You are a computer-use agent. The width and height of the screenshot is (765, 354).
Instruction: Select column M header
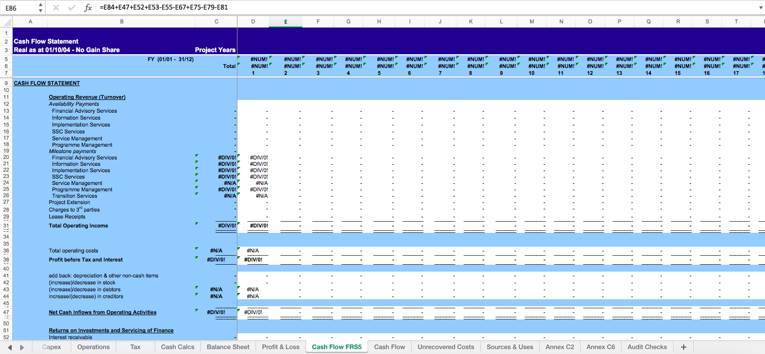pos(532,22)
